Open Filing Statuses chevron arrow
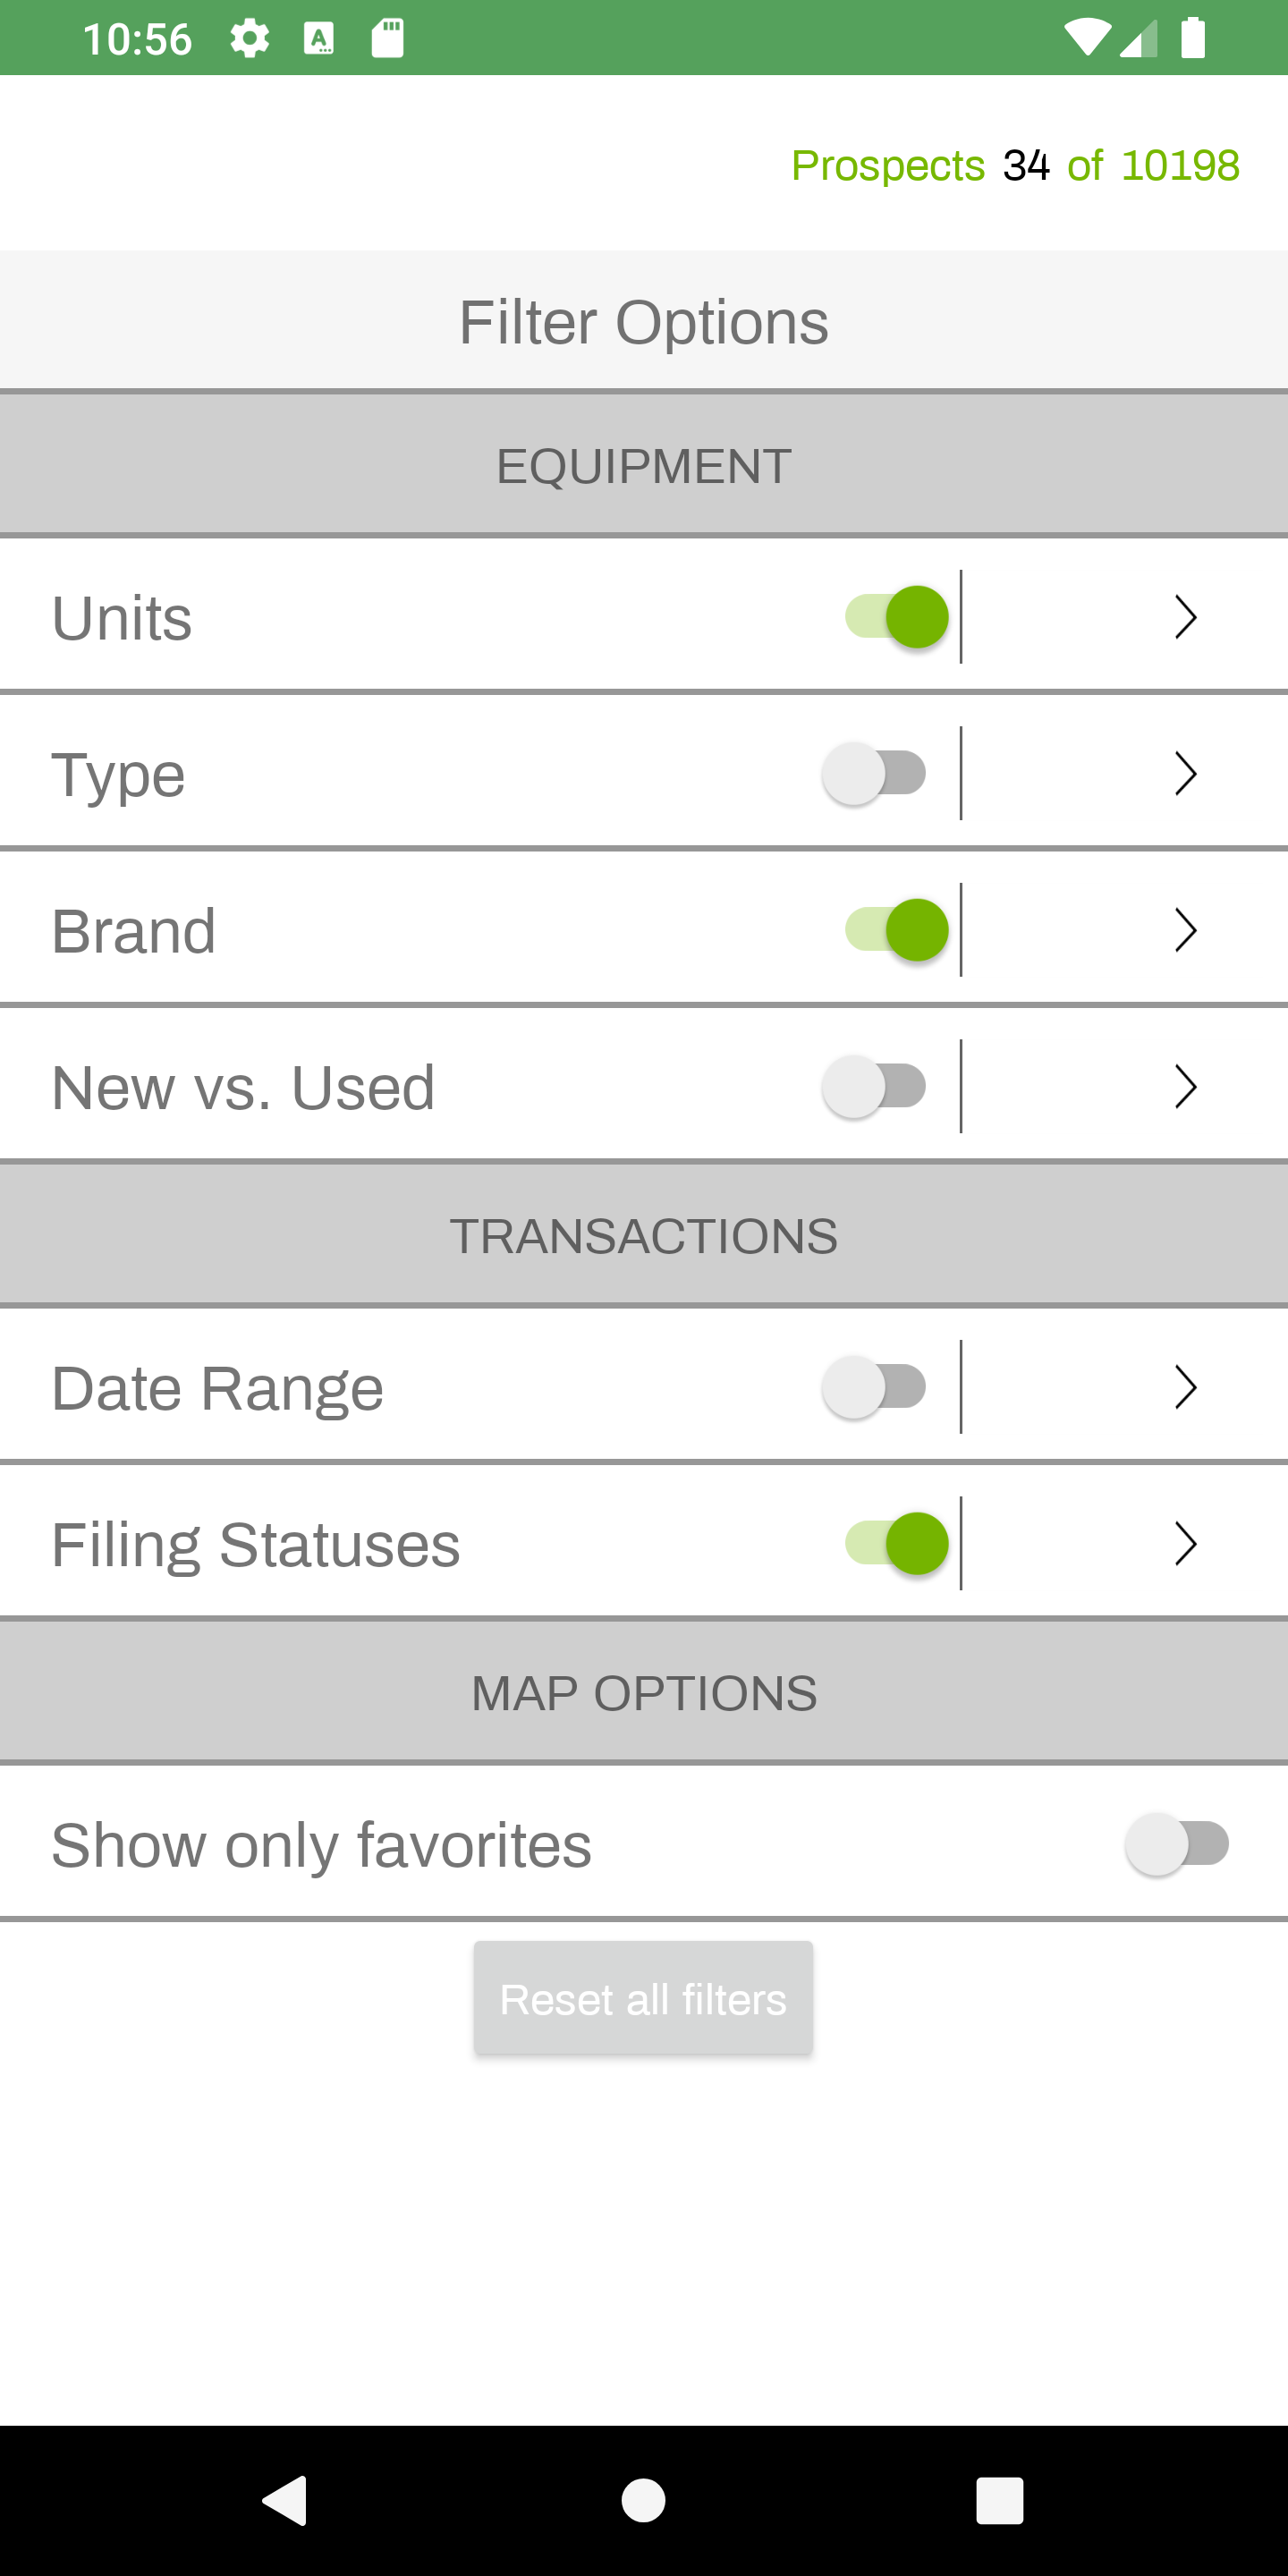The image size is (1288, 2576). pyautogui.click(x=1185, y=1543)
